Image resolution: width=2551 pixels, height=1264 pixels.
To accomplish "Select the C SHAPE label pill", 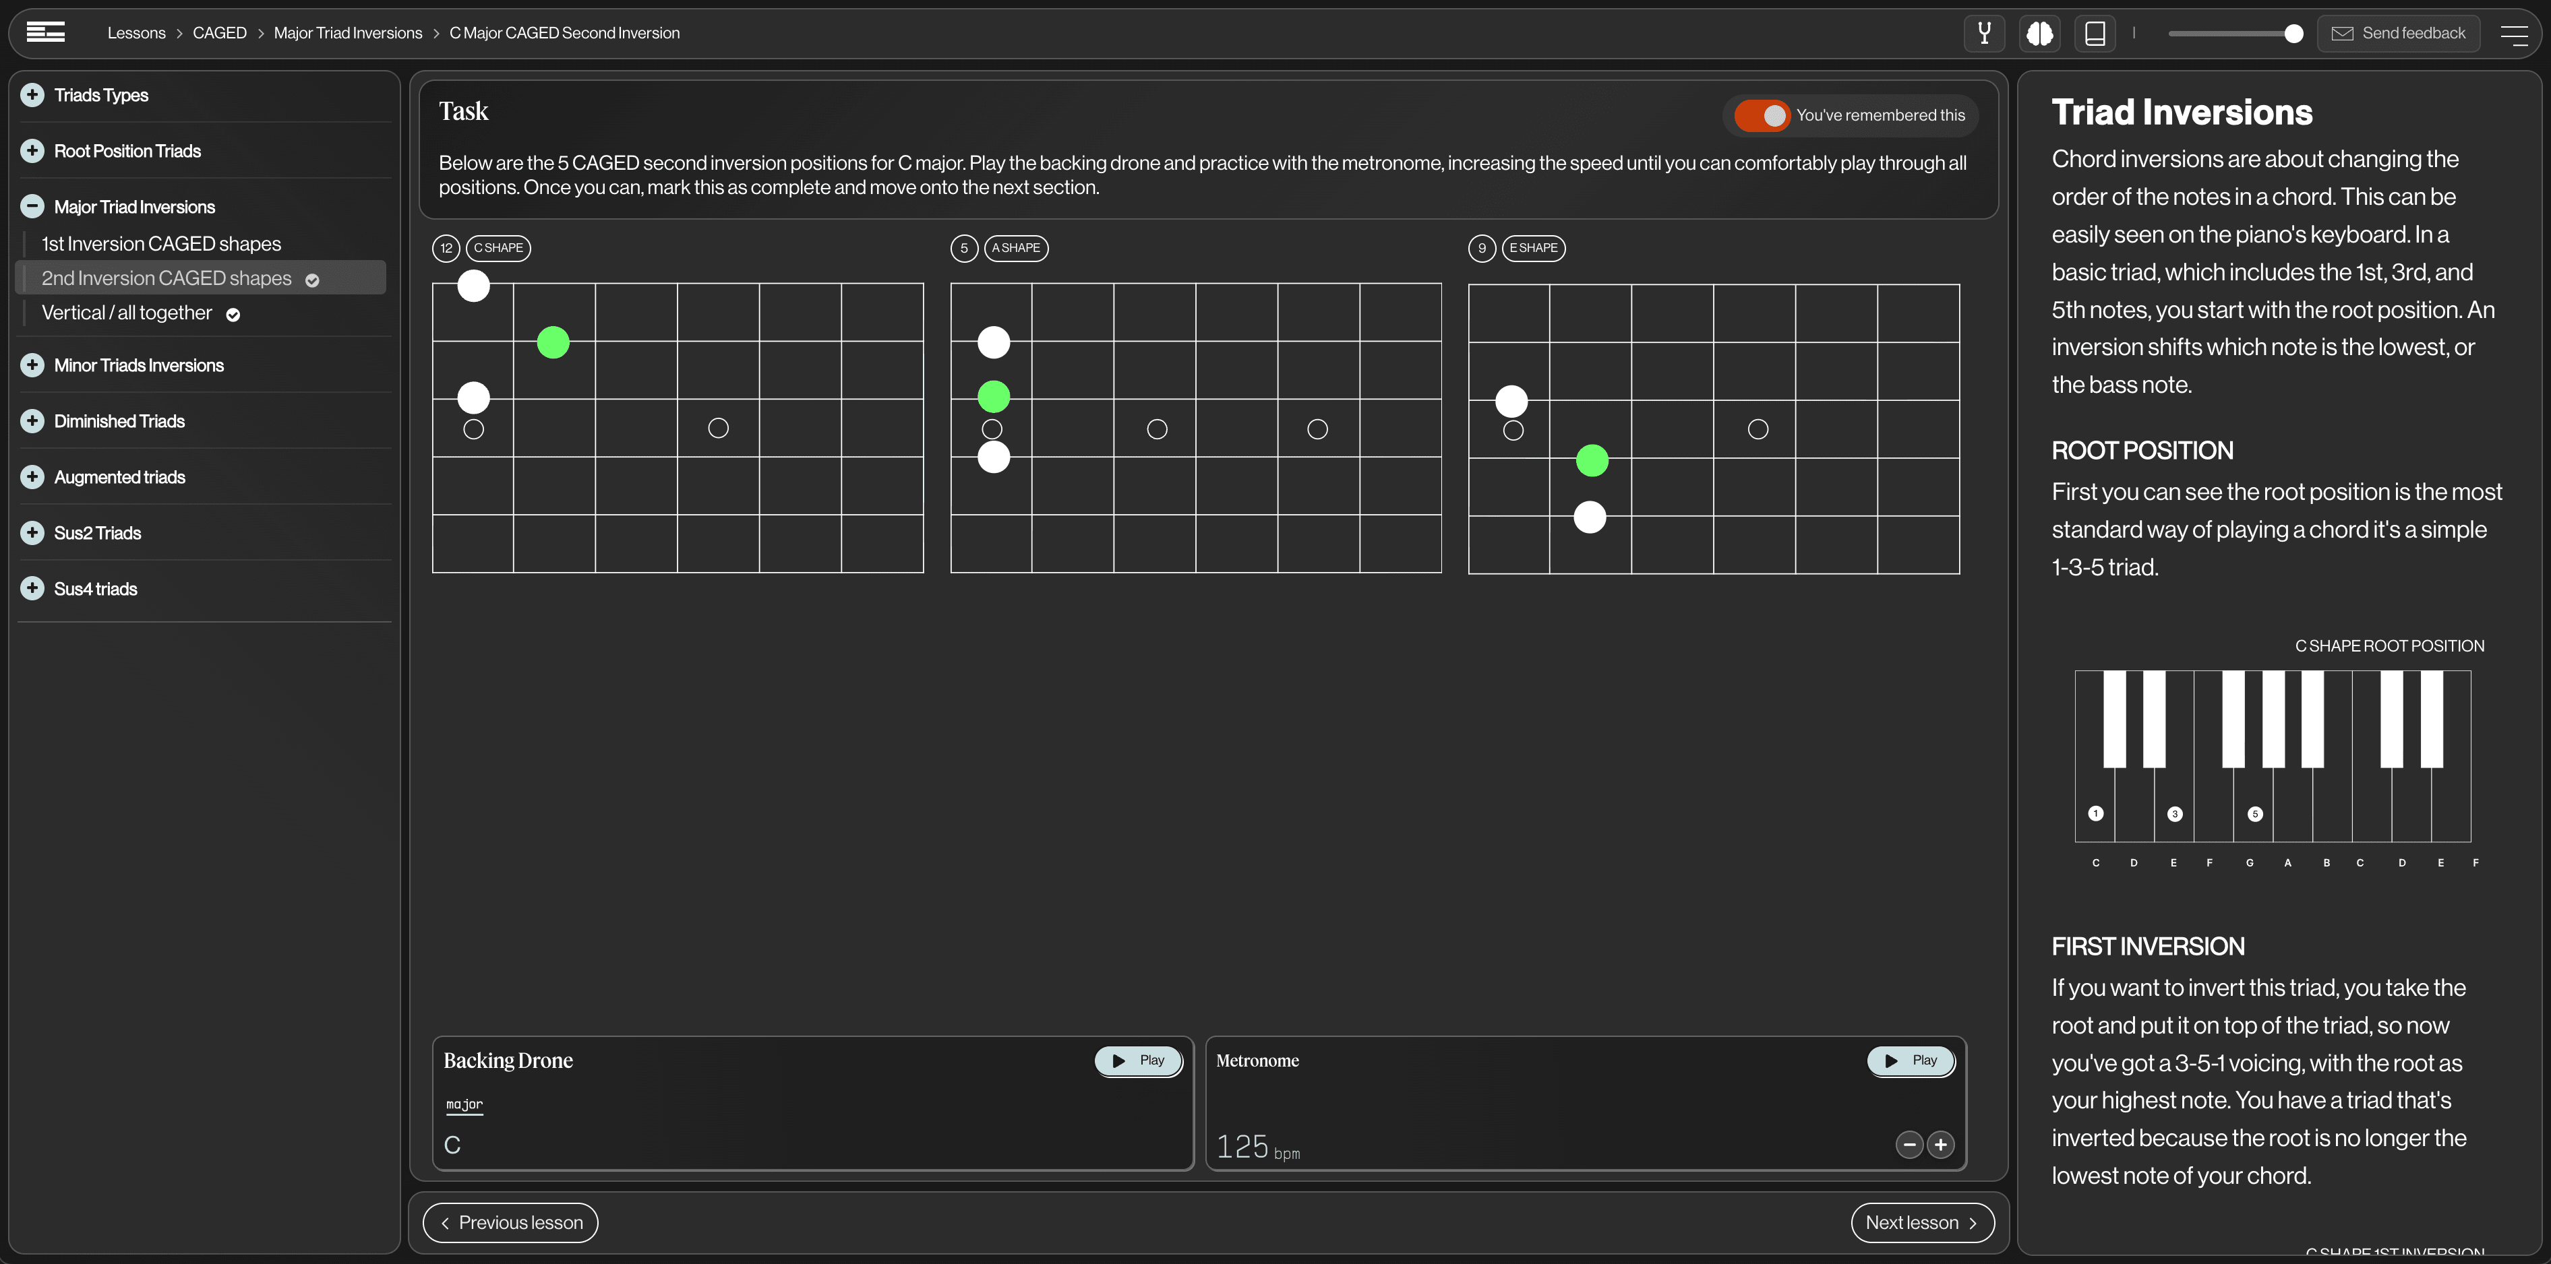I will point(498,249).
